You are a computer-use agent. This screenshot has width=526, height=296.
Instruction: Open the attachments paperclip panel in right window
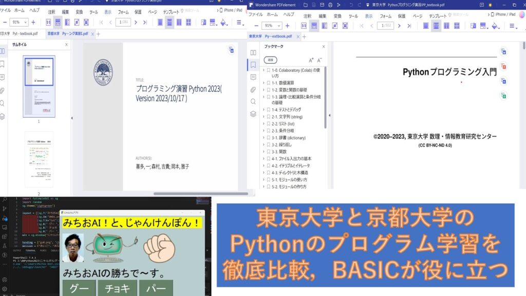pyautogui.click(x=253, y=89)
